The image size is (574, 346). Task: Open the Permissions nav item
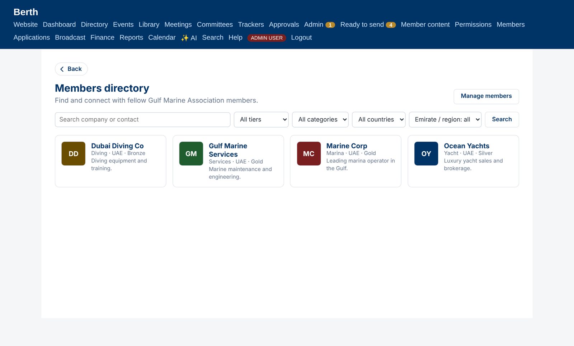coord(473,24)
